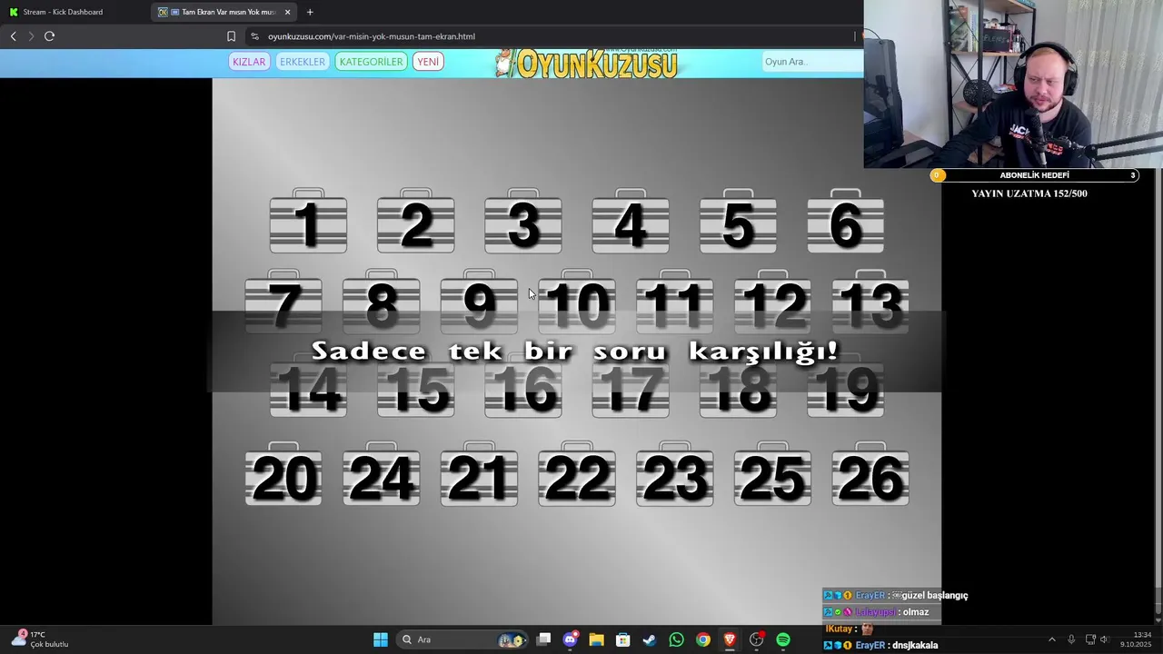Select briefcase number 6

tap(845, 222)
